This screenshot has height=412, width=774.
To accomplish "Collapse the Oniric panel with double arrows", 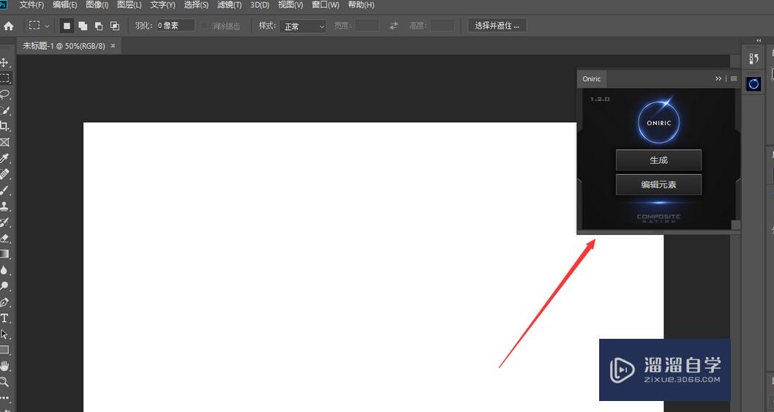I will pos(718,78).
